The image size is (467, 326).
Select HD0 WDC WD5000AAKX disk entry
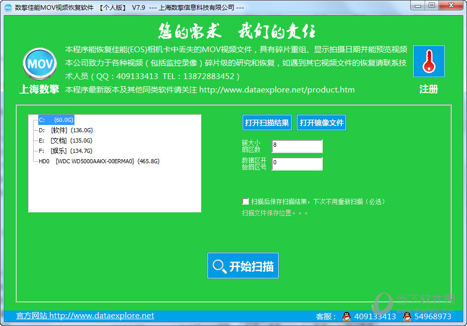tap(99, 161)
